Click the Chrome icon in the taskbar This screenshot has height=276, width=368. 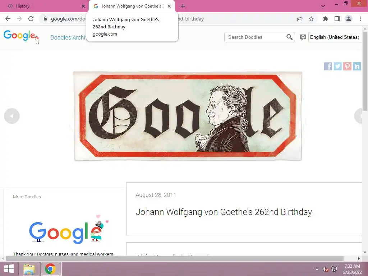[x=50, y=269]
